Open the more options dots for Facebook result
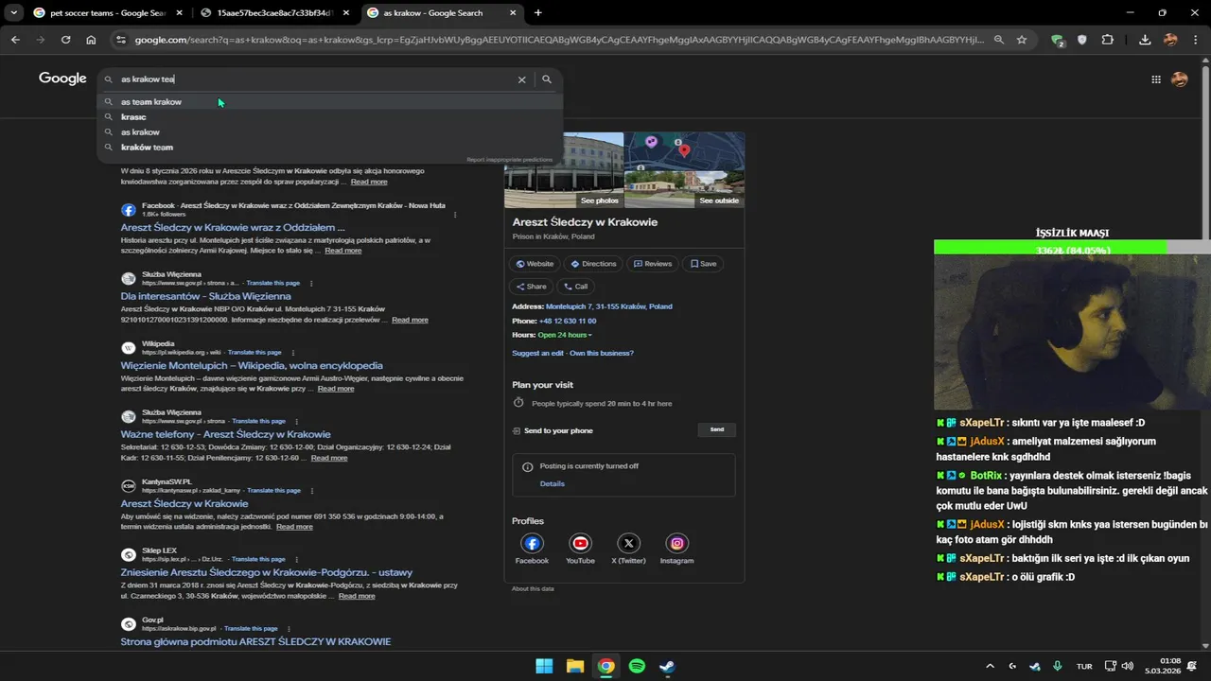 coord(455,215)
